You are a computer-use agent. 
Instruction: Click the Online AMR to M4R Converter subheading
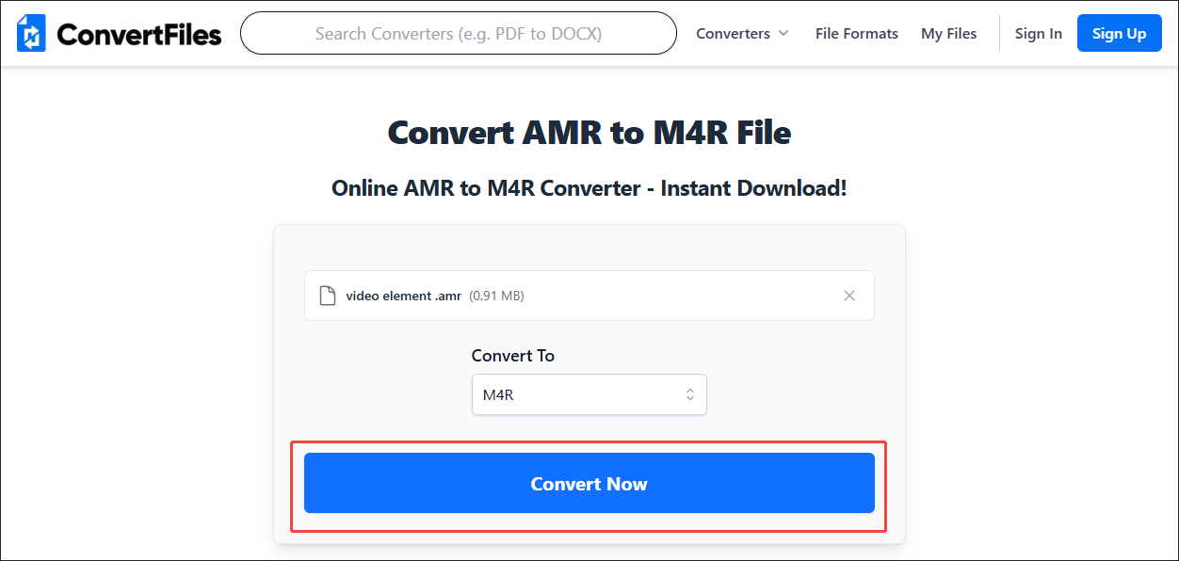[589, 187]
